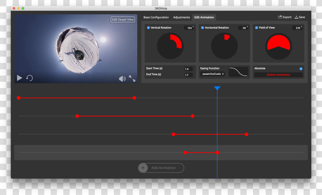Image resolution: width=322 pixels, height=195 pixels.
Task: Toggle the Absolute checkbox
Action: tap(301, 69)
